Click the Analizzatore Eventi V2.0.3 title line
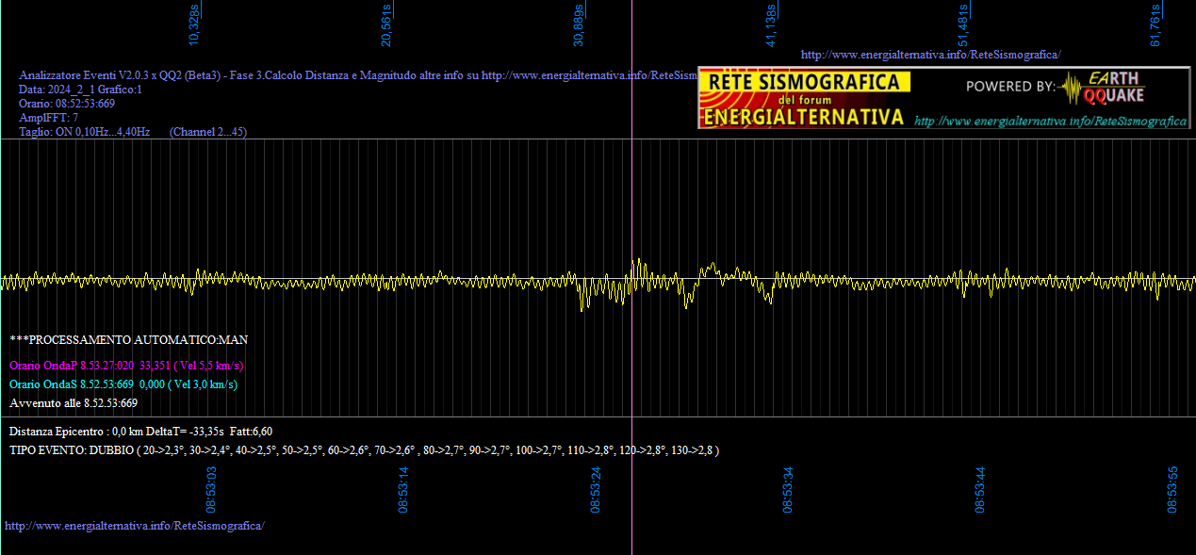This screenshot has height=555, width=1196. coord(357,75)
